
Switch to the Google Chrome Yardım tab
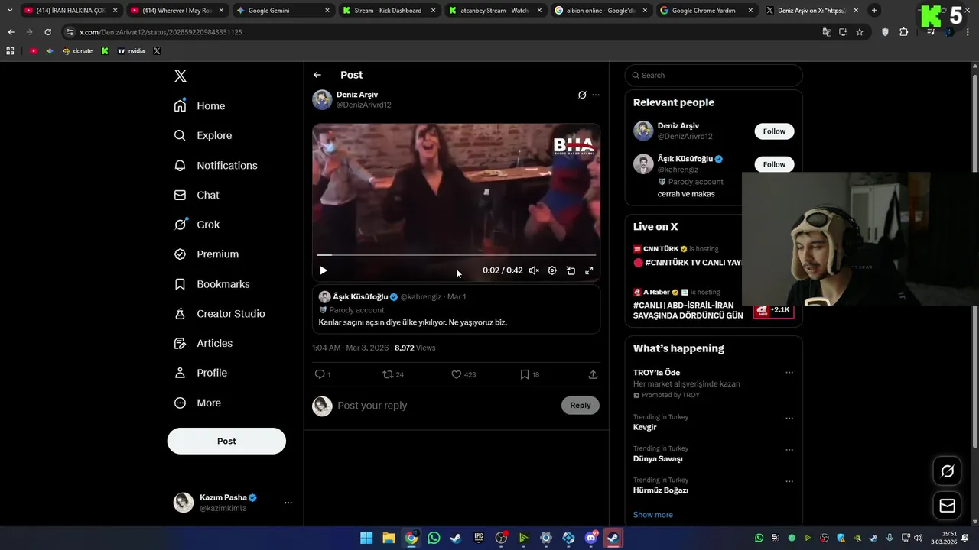706,11
